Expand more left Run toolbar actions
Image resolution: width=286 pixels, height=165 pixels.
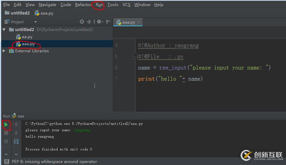tap(6, 155)
